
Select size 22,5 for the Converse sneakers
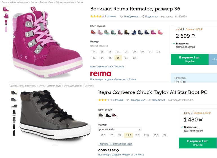coord(146,135)
